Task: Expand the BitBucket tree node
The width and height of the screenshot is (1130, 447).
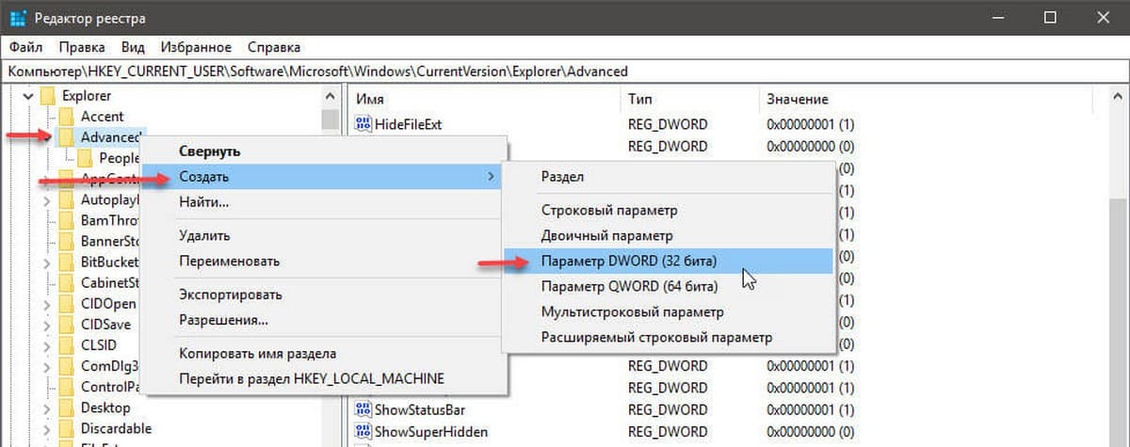Action: coord(46,262)
